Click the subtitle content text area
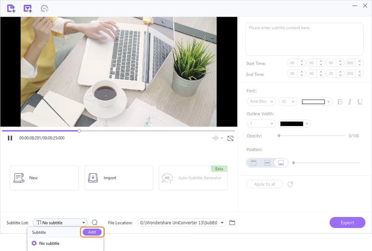372x251 pixels. 305,39
